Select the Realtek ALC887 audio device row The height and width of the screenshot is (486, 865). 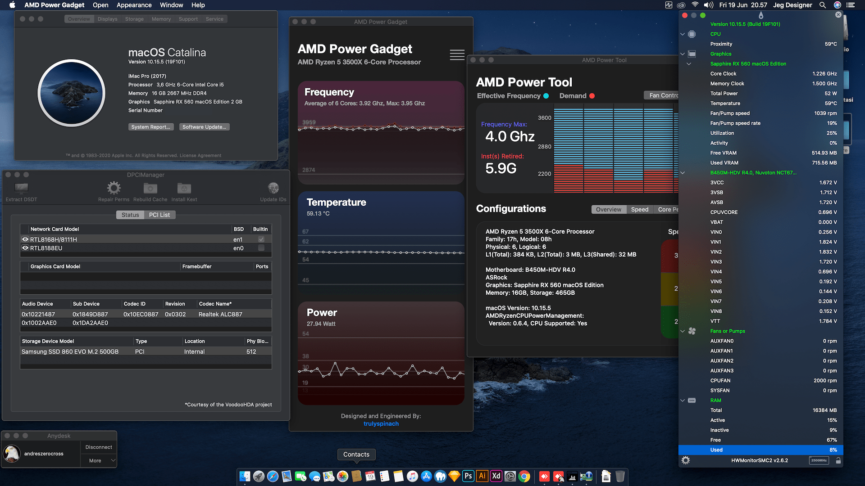(146, 314)
